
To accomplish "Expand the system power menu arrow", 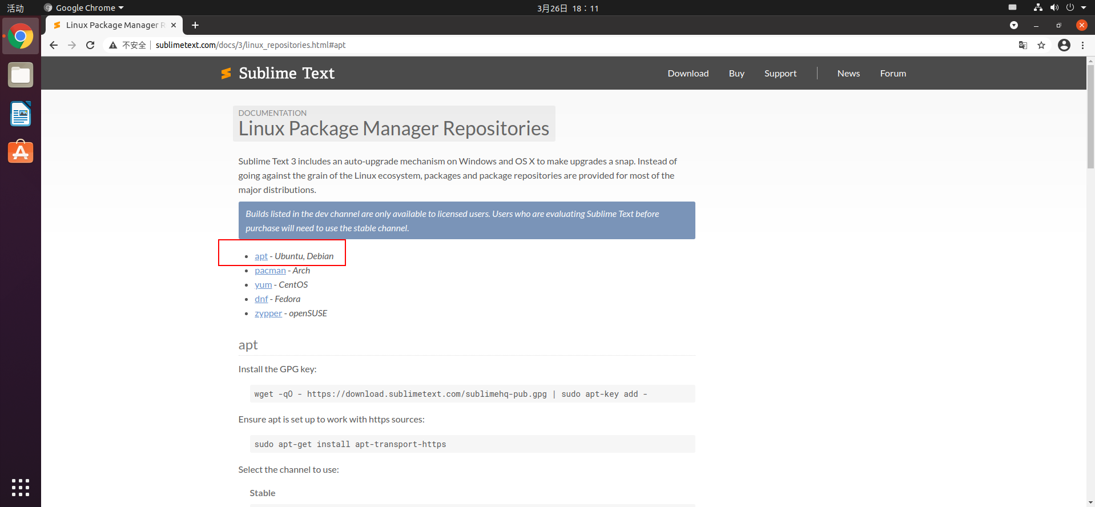I will click(x=1084, y=8).
